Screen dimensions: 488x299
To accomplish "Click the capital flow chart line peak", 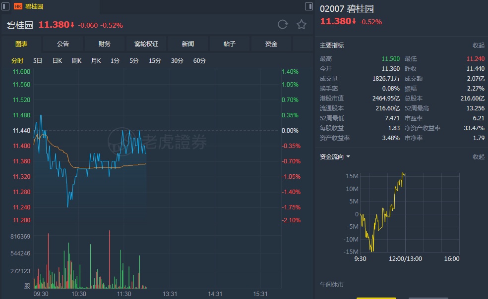I will point(403,173).
